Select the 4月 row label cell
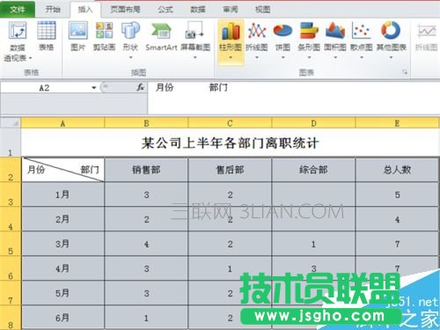 [x=62, y=268]
